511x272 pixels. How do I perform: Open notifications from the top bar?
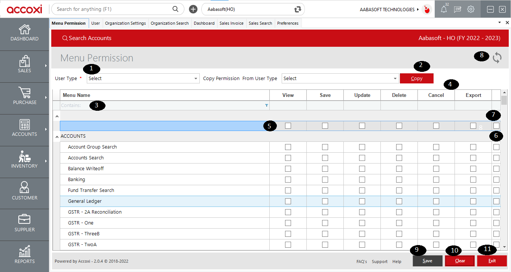click(x=444, y=9)
